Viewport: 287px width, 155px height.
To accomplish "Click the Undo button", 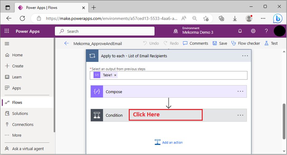I will 151,43.
